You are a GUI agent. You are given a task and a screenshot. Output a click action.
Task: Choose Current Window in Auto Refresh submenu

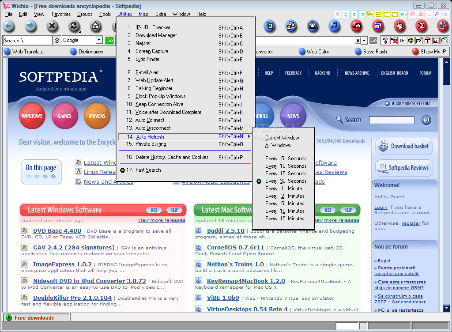[x=283, y=138]
